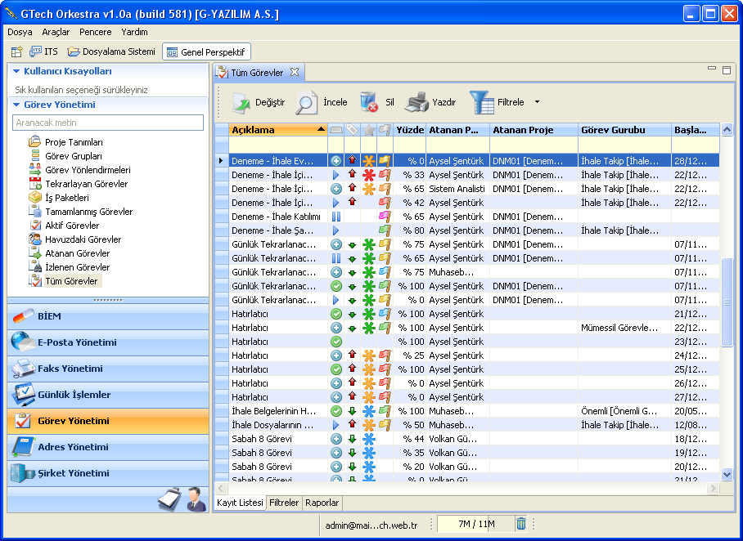Click the status icon of İhale Belgelerinin row

(336, 411)
